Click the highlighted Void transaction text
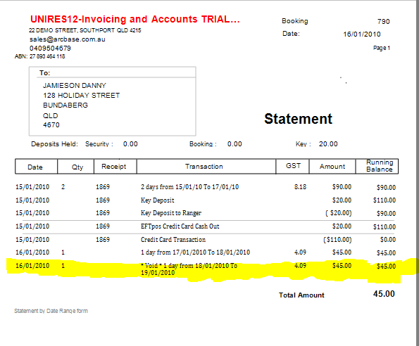419x346 pixels. 189,269
